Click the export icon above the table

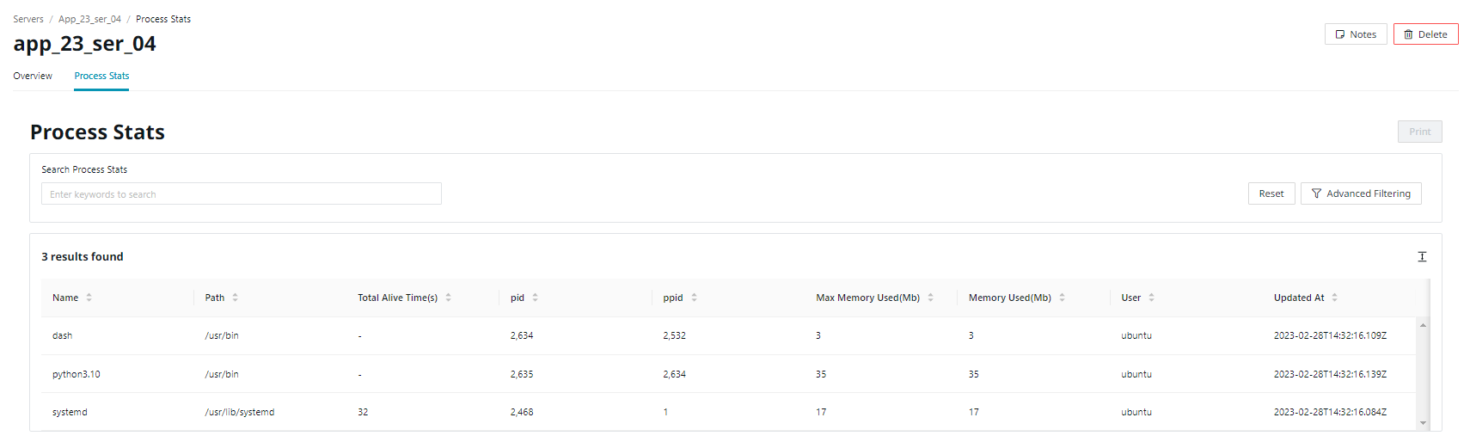1422,256
